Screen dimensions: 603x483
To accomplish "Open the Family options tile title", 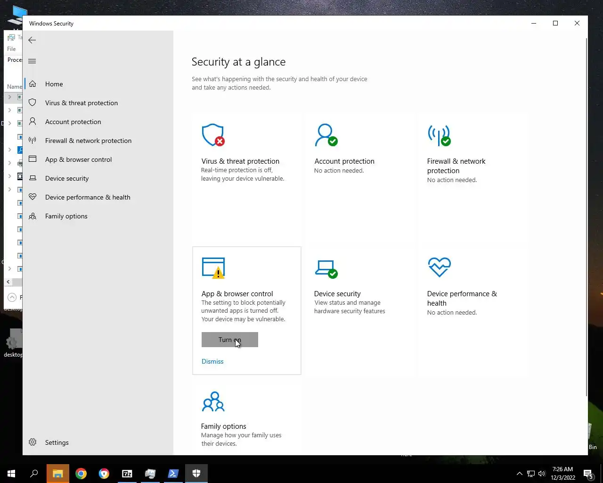I will click(224, 426).
